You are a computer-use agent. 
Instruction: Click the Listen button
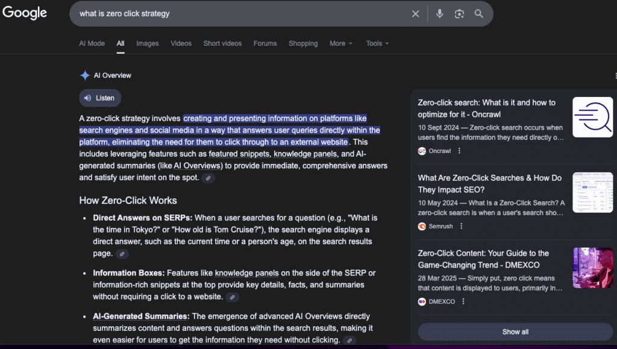tap(99, 98)
